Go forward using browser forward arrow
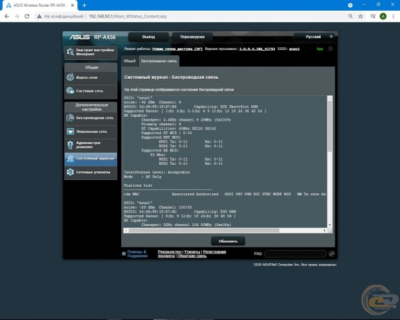 [17, 16]
